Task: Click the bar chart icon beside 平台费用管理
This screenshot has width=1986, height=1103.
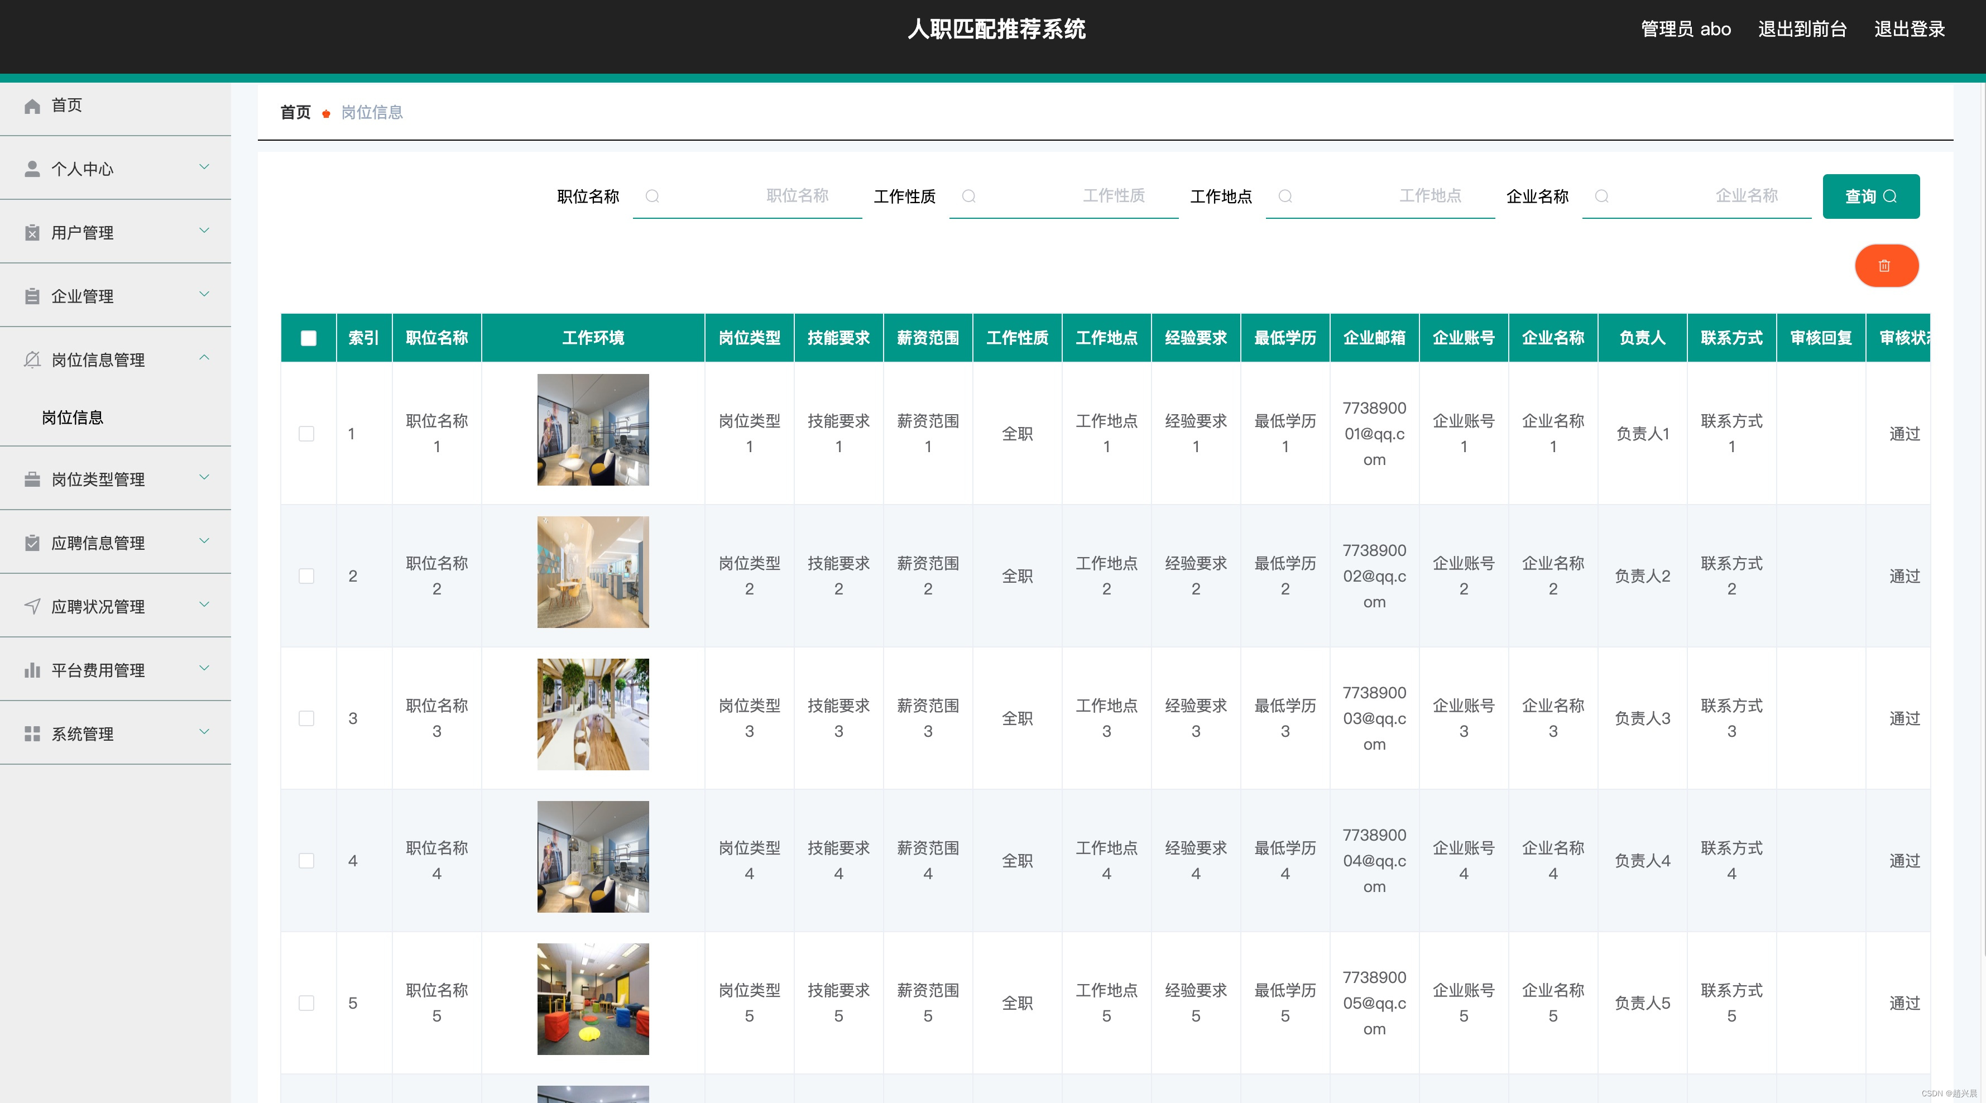Action: pyautogui.click(x=32, y=670)
